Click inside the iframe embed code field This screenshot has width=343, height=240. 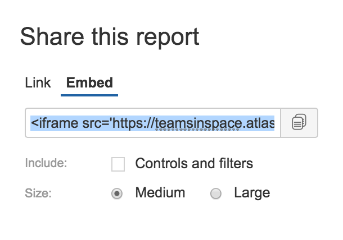(153, 123)
